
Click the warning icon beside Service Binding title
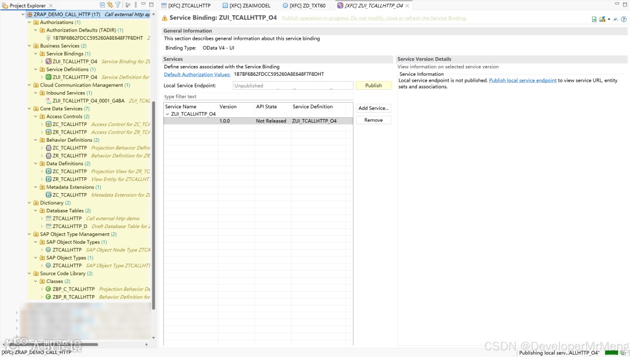click(x=164, y=18)
